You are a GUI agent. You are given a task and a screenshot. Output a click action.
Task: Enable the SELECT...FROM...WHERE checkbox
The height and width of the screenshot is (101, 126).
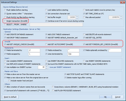click(5, 25)
